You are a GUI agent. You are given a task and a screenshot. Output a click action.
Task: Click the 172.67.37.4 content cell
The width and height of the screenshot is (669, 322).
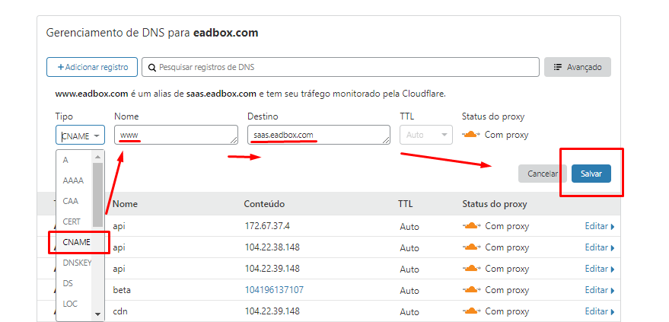click(x=267, y=226)
